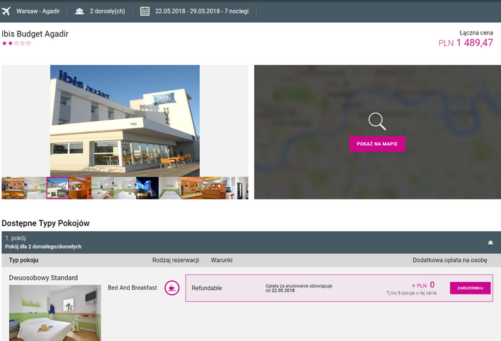Collapse the 1. pokój section via header icon

pyautogui.click(x=490, y=242)
